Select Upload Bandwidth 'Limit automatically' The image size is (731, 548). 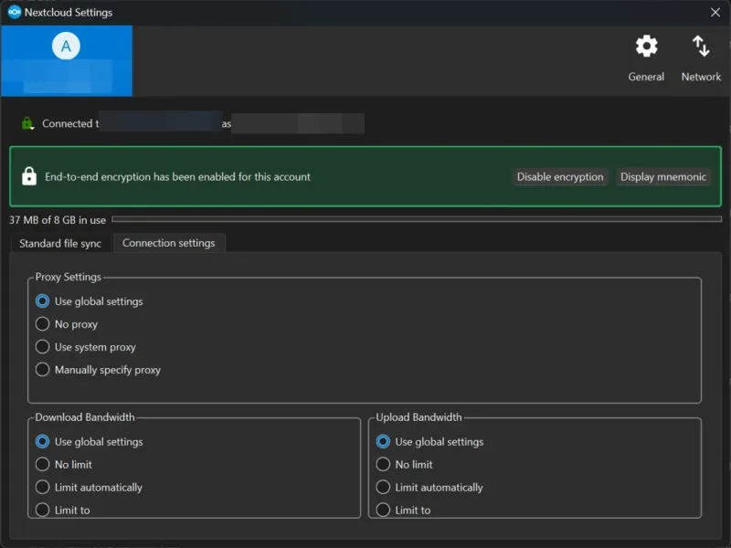pos(429,488)
